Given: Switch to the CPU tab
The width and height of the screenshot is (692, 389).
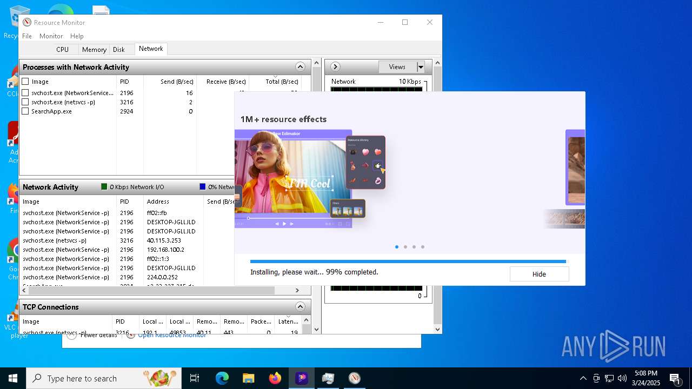Looking at the screenshot, I should point(62,49).
